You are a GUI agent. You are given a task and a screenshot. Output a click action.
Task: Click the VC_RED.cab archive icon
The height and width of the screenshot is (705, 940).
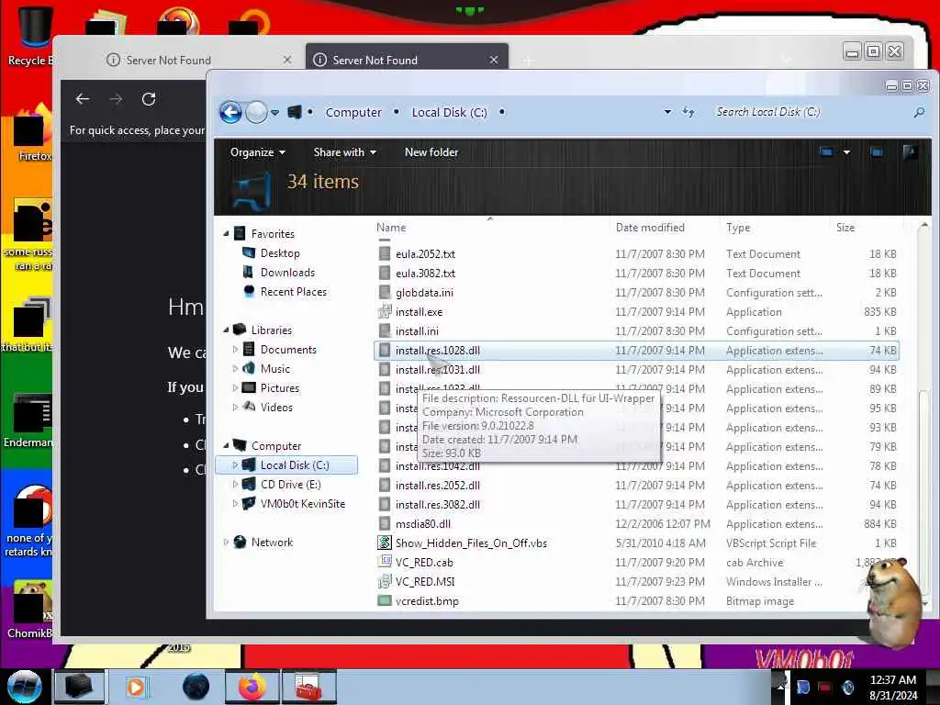coord(385,562)
